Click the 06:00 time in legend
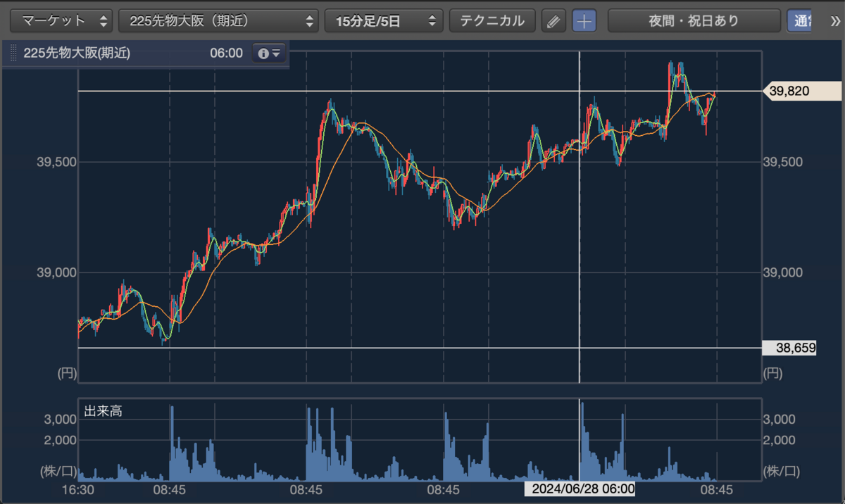The height and width of the screenshot is (504, 845). [x=226, y=53]
